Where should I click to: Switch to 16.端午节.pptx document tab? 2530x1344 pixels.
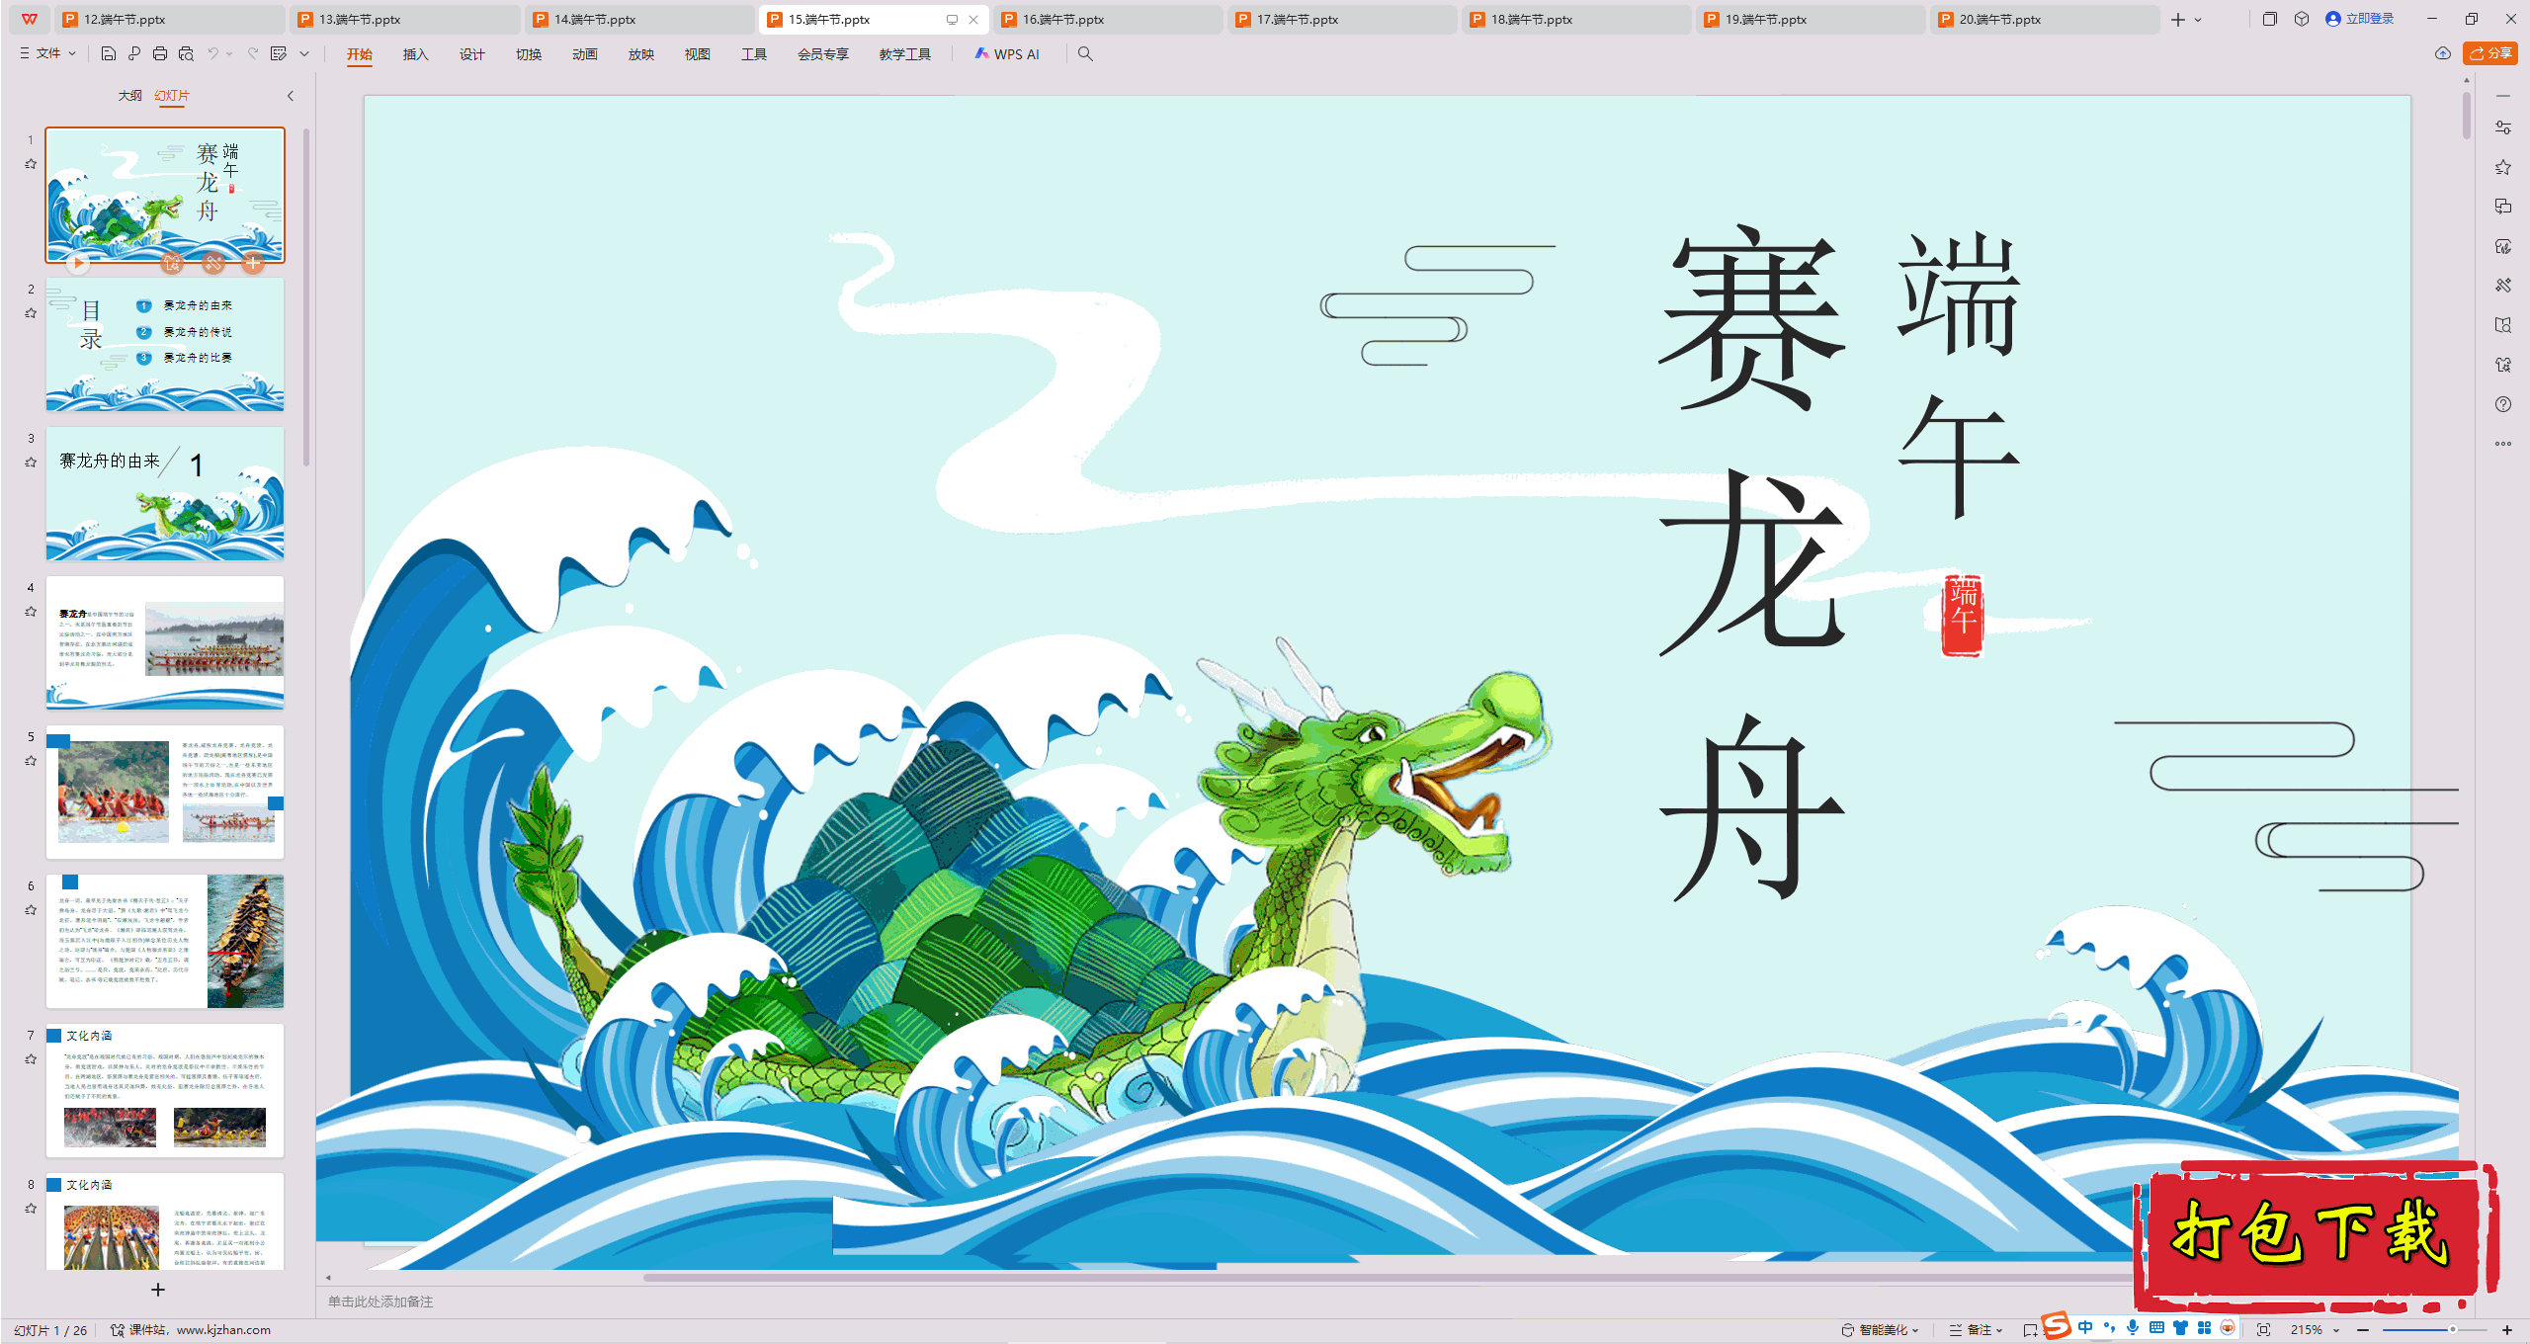coord(1062,19)
